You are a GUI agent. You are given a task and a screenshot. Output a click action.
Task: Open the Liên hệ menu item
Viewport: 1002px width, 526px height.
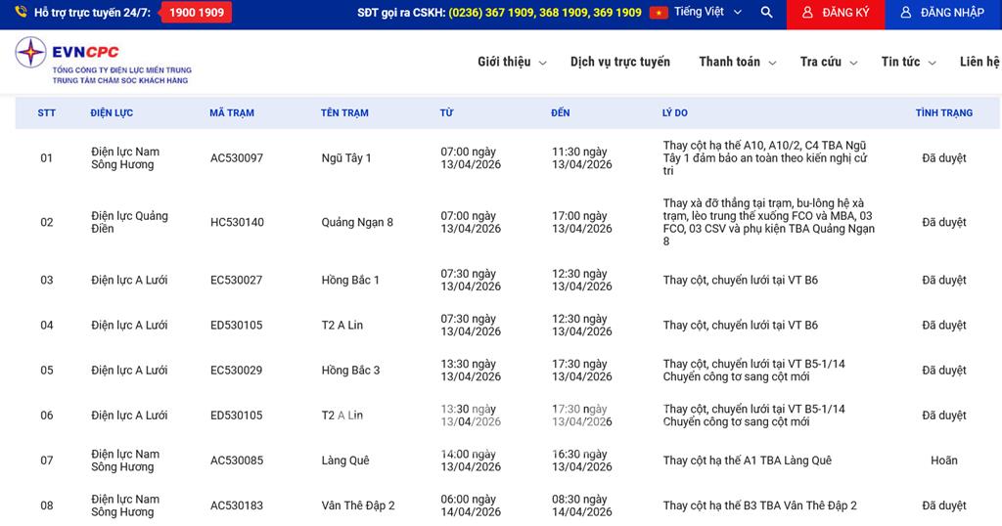(979, 62)
